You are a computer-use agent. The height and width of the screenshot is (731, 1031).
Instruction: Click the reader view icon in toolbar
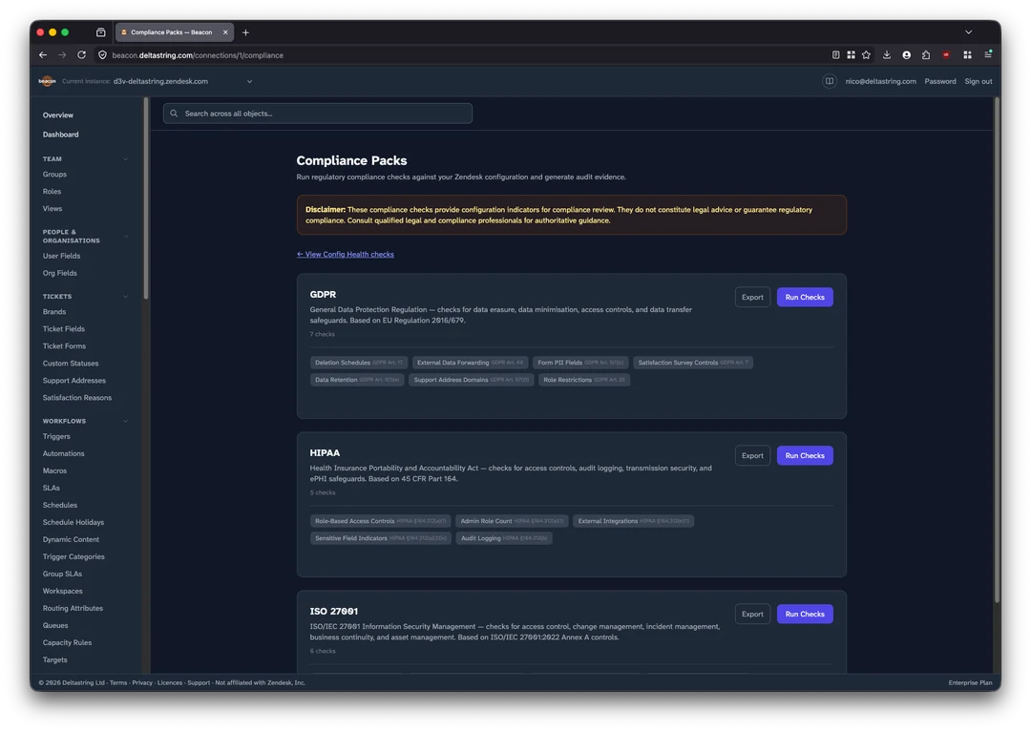point(835,55)
